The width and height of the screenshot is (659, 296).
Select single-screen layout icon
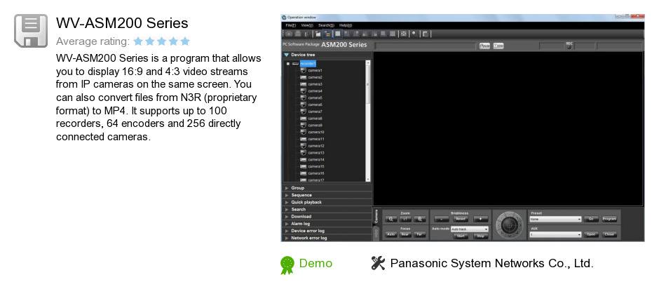pyautogui.click(x=337, y=34)
